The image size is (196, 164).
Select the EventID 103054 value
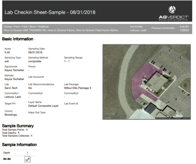click(x=184, y=30)
